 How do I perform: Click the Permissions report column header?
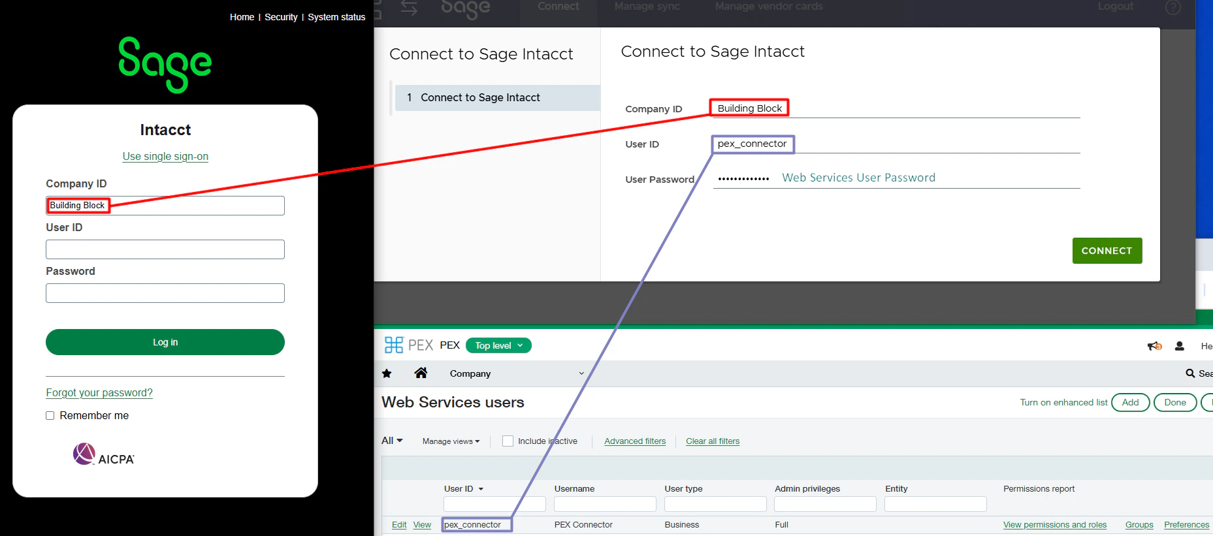click(1039, 489)
